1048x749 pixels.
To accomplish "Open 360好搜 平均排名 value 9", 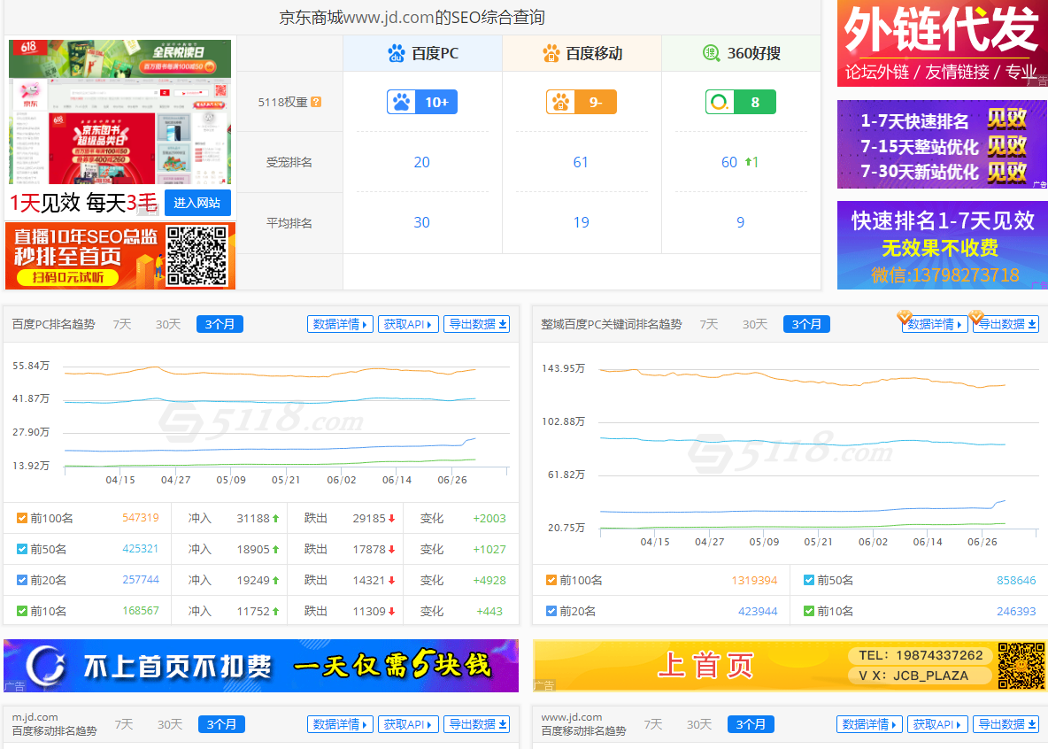I will point(741,223).
